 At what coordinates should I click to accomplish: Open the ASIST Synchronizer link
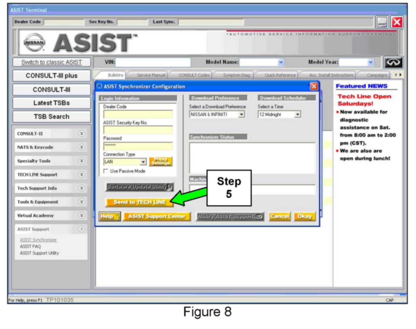[x=38, y=240]
